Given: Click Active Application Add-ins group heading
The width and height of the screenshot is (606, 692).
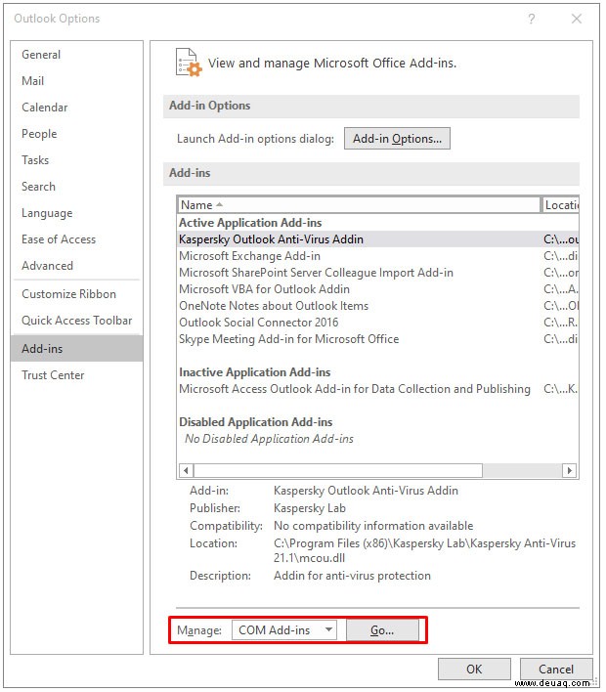Looking at the screenshot, I should [250, 223].
